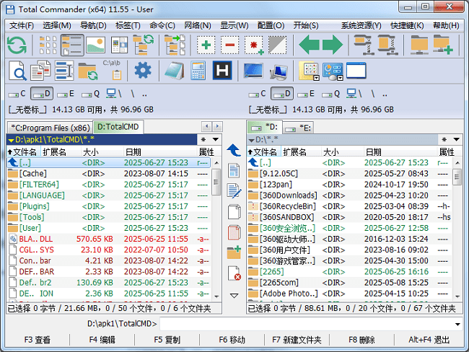Click F3 查看 button
469x352 pixels.
coord(38,340)
